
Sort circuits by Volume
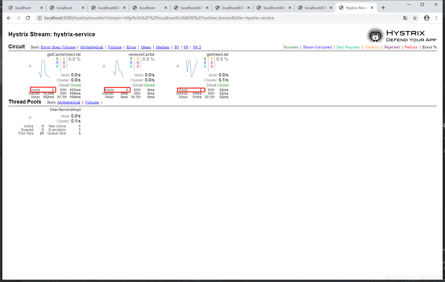pos(115,47)
